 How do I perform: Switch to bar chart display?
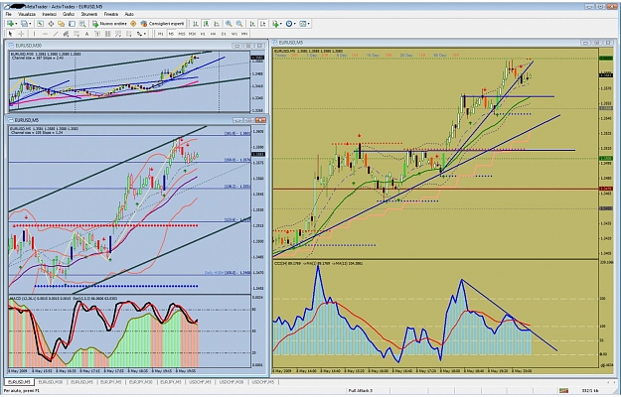tap(196, 24)
